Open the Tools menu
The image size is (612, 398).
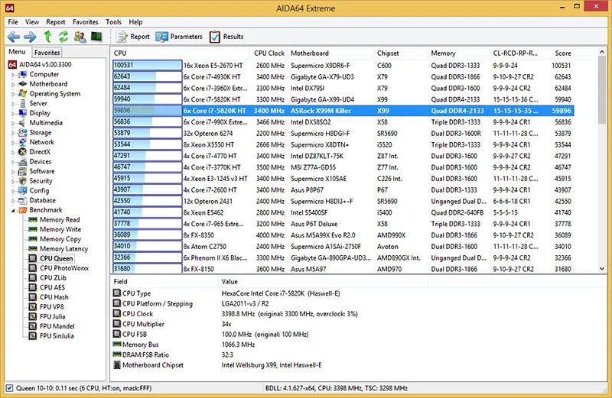(113, 22)
